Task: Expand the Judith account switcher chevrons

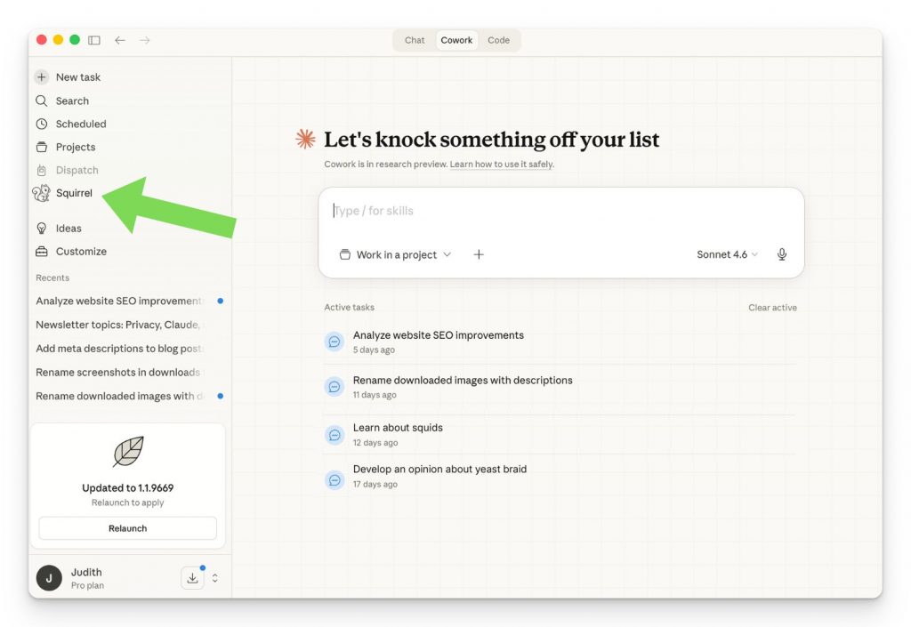Action: (x=214, y=578)
